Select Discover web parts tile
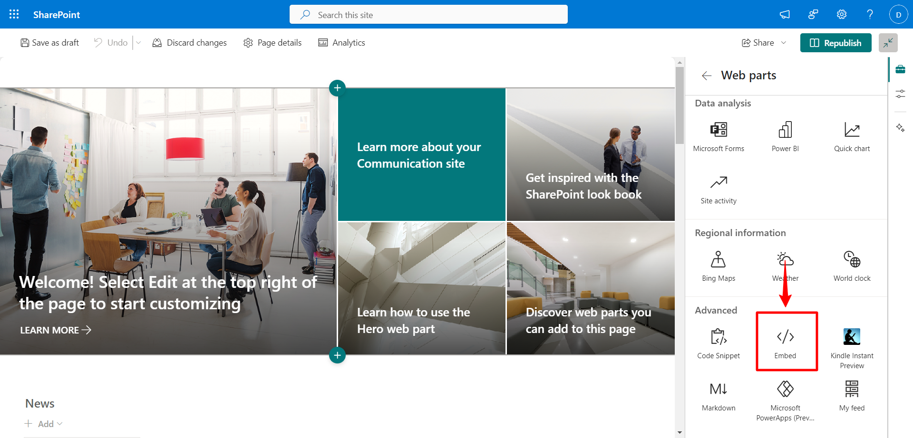This screenshot has width=913, height=438. 591,288
